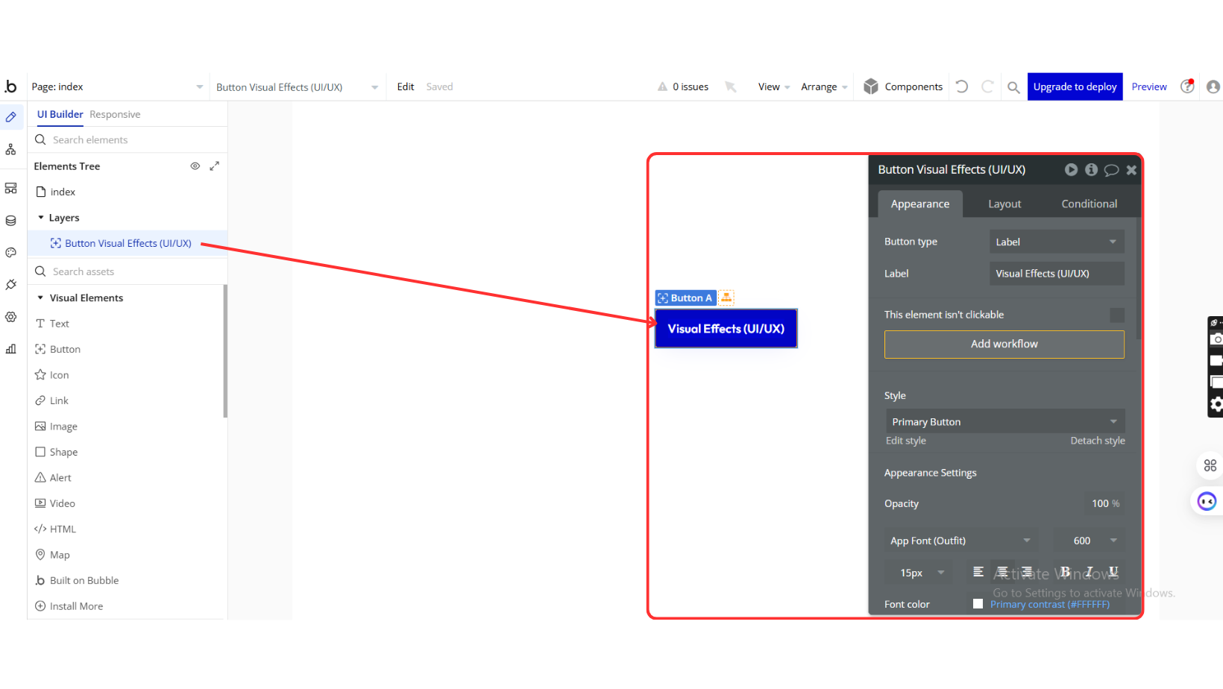Check 'This element isn't clickable' box
Image resolution: width=1223 pixels, height=689 pixels.
point(1116,315)
